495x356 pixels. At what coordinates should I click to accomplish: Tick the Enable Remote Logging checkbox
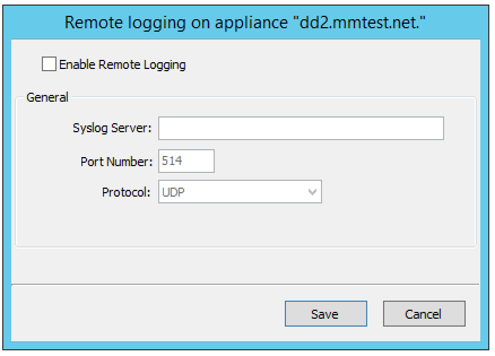pos(49,64)
